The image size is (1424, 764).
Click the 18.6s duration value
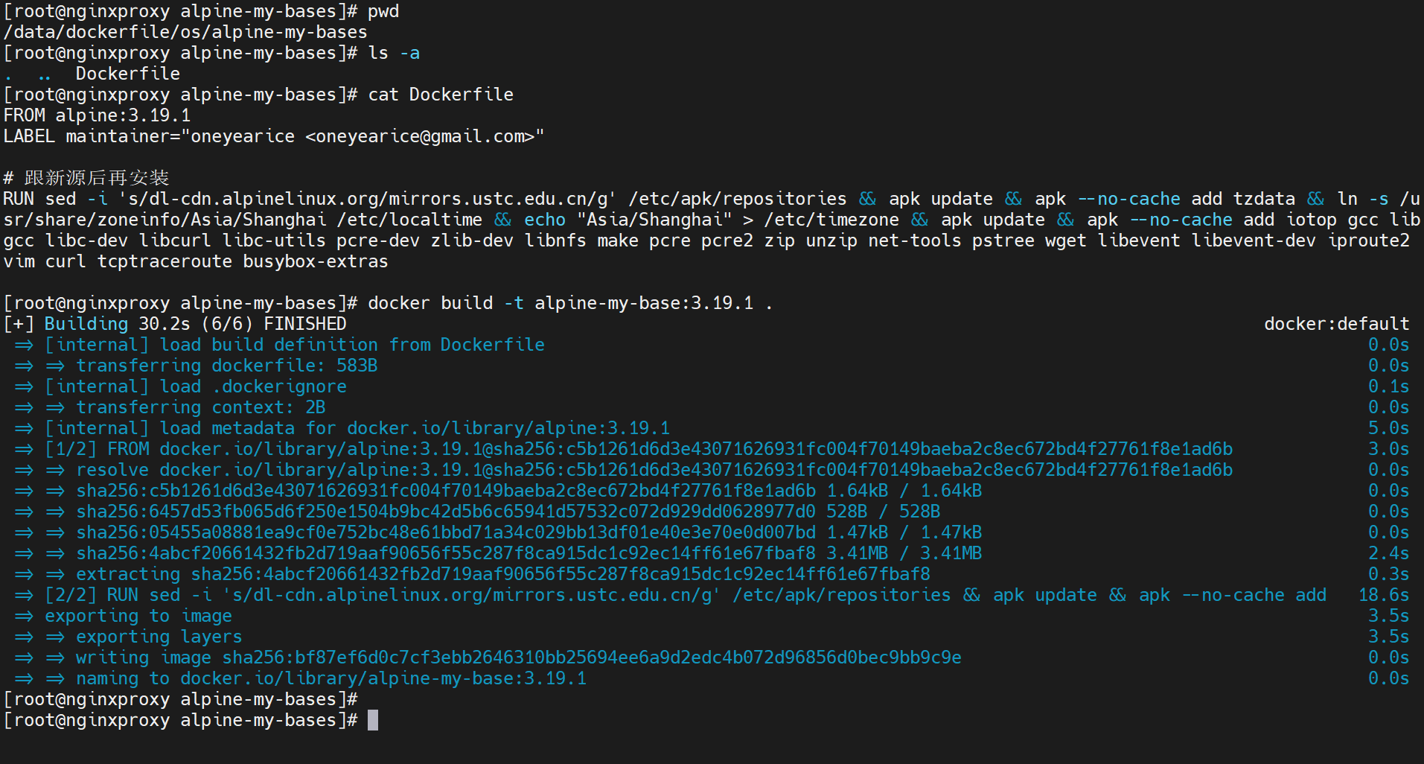point(1383,595)
